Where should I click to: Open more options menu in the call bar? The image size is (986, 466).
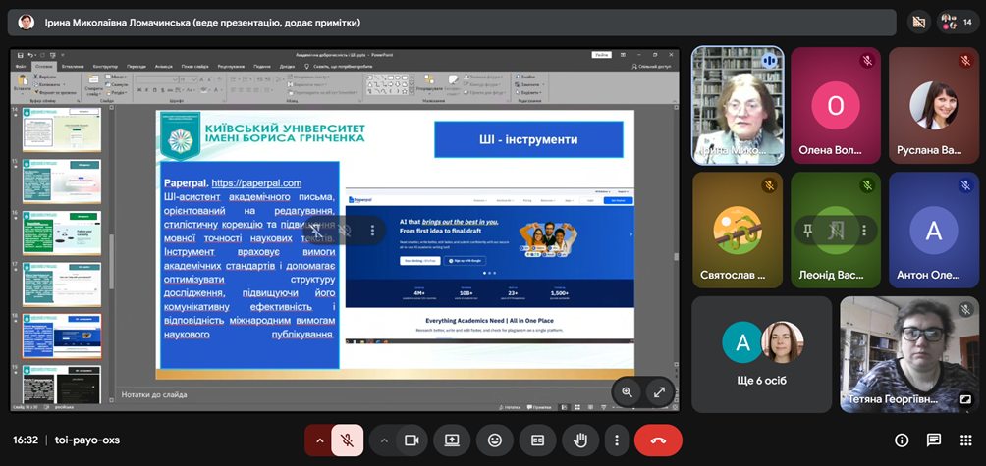click(616, 440)
